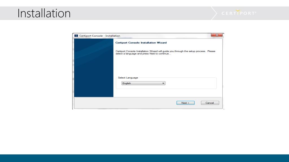Close the Certiport Console Installation window

[x=217, y=35]
